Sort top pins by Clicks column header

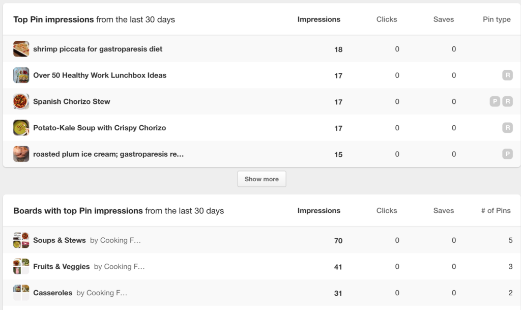[x=386, y=19]
